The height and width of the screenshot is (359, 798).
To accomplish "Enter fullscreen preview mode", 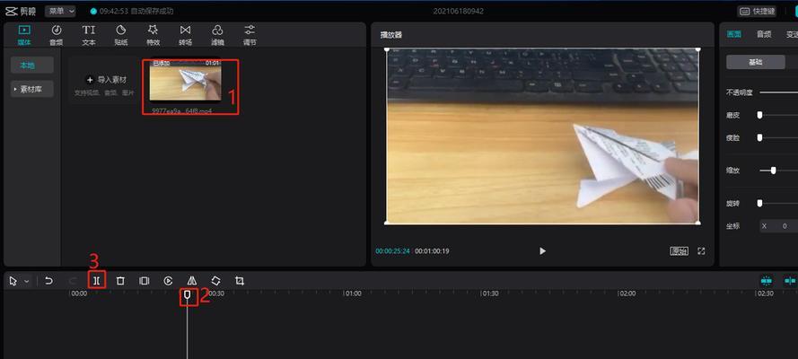I will click(701, 250).
